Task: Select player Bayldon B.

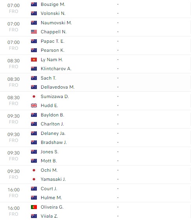Action: point(52,115)
